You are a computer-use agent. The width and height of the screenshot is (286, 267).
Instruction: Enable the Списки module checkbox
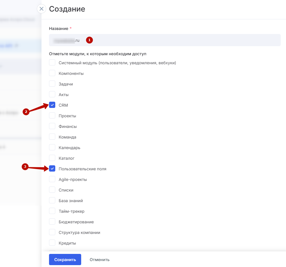52,190
